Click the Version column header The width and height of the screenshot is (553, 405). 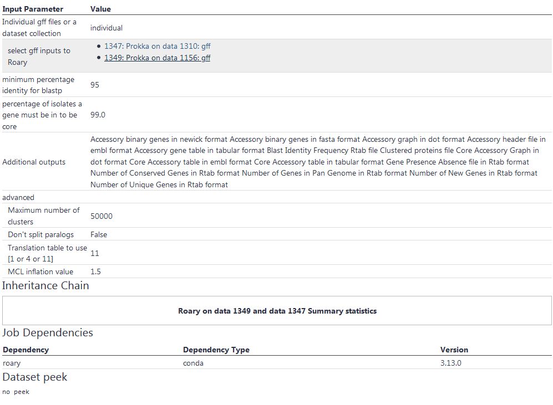pyautogui.click(x=454, y=350)
